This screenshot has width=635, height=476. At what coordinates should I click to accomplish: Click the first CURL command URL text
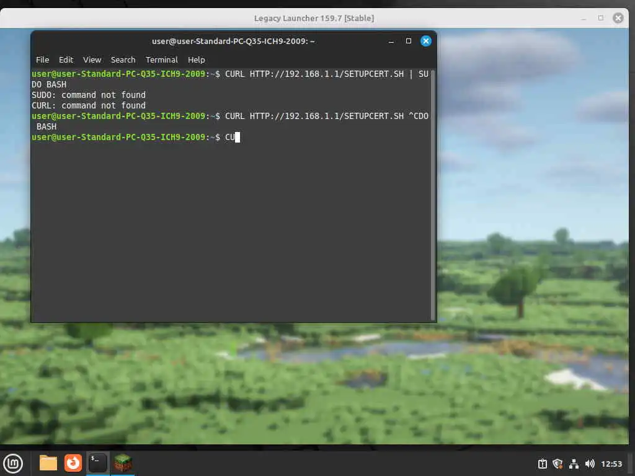coord(326,74)
